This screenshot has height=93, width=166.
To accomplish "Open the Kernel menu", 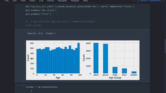I will click(x=51, y=1).
